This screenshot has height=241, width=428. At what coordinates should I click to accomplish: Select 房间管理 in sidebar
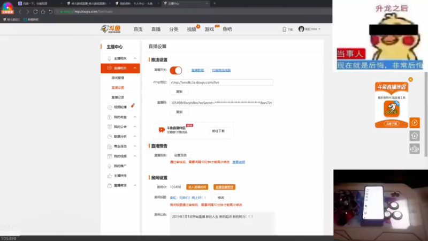point(118,78)
